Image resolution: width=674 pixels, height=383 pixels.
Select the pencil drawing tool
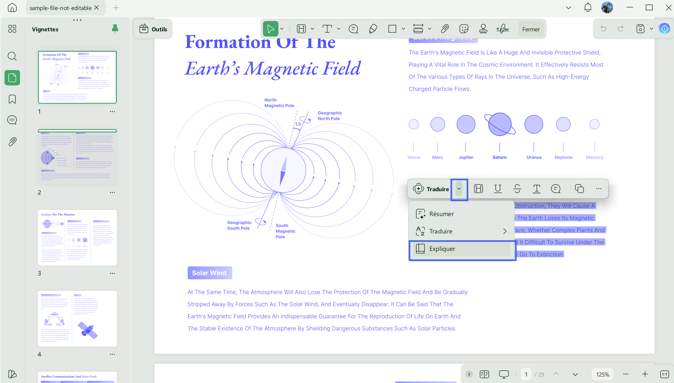coord(373,29)
